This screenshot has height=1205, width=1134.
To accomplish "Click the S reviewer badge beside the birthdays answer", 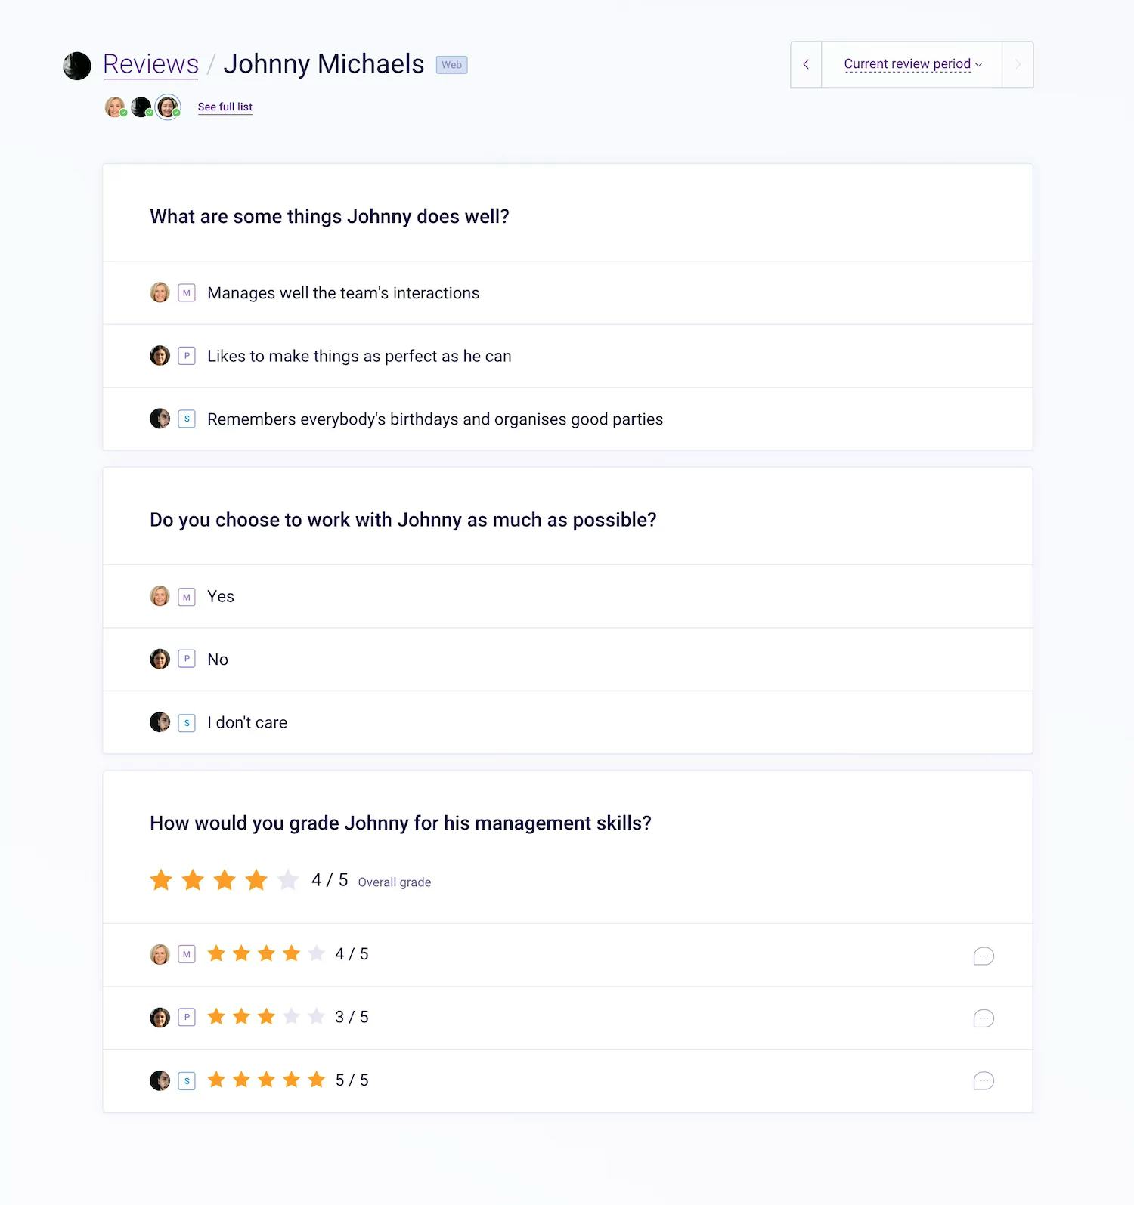I will pyautogui.click(x=186, y=419).
